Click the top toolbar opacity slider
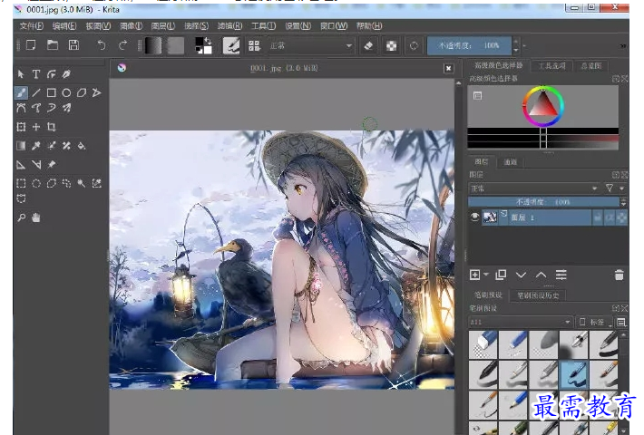Image resolution: width=644 pixels, height=435 pixels. pos(470,45)
